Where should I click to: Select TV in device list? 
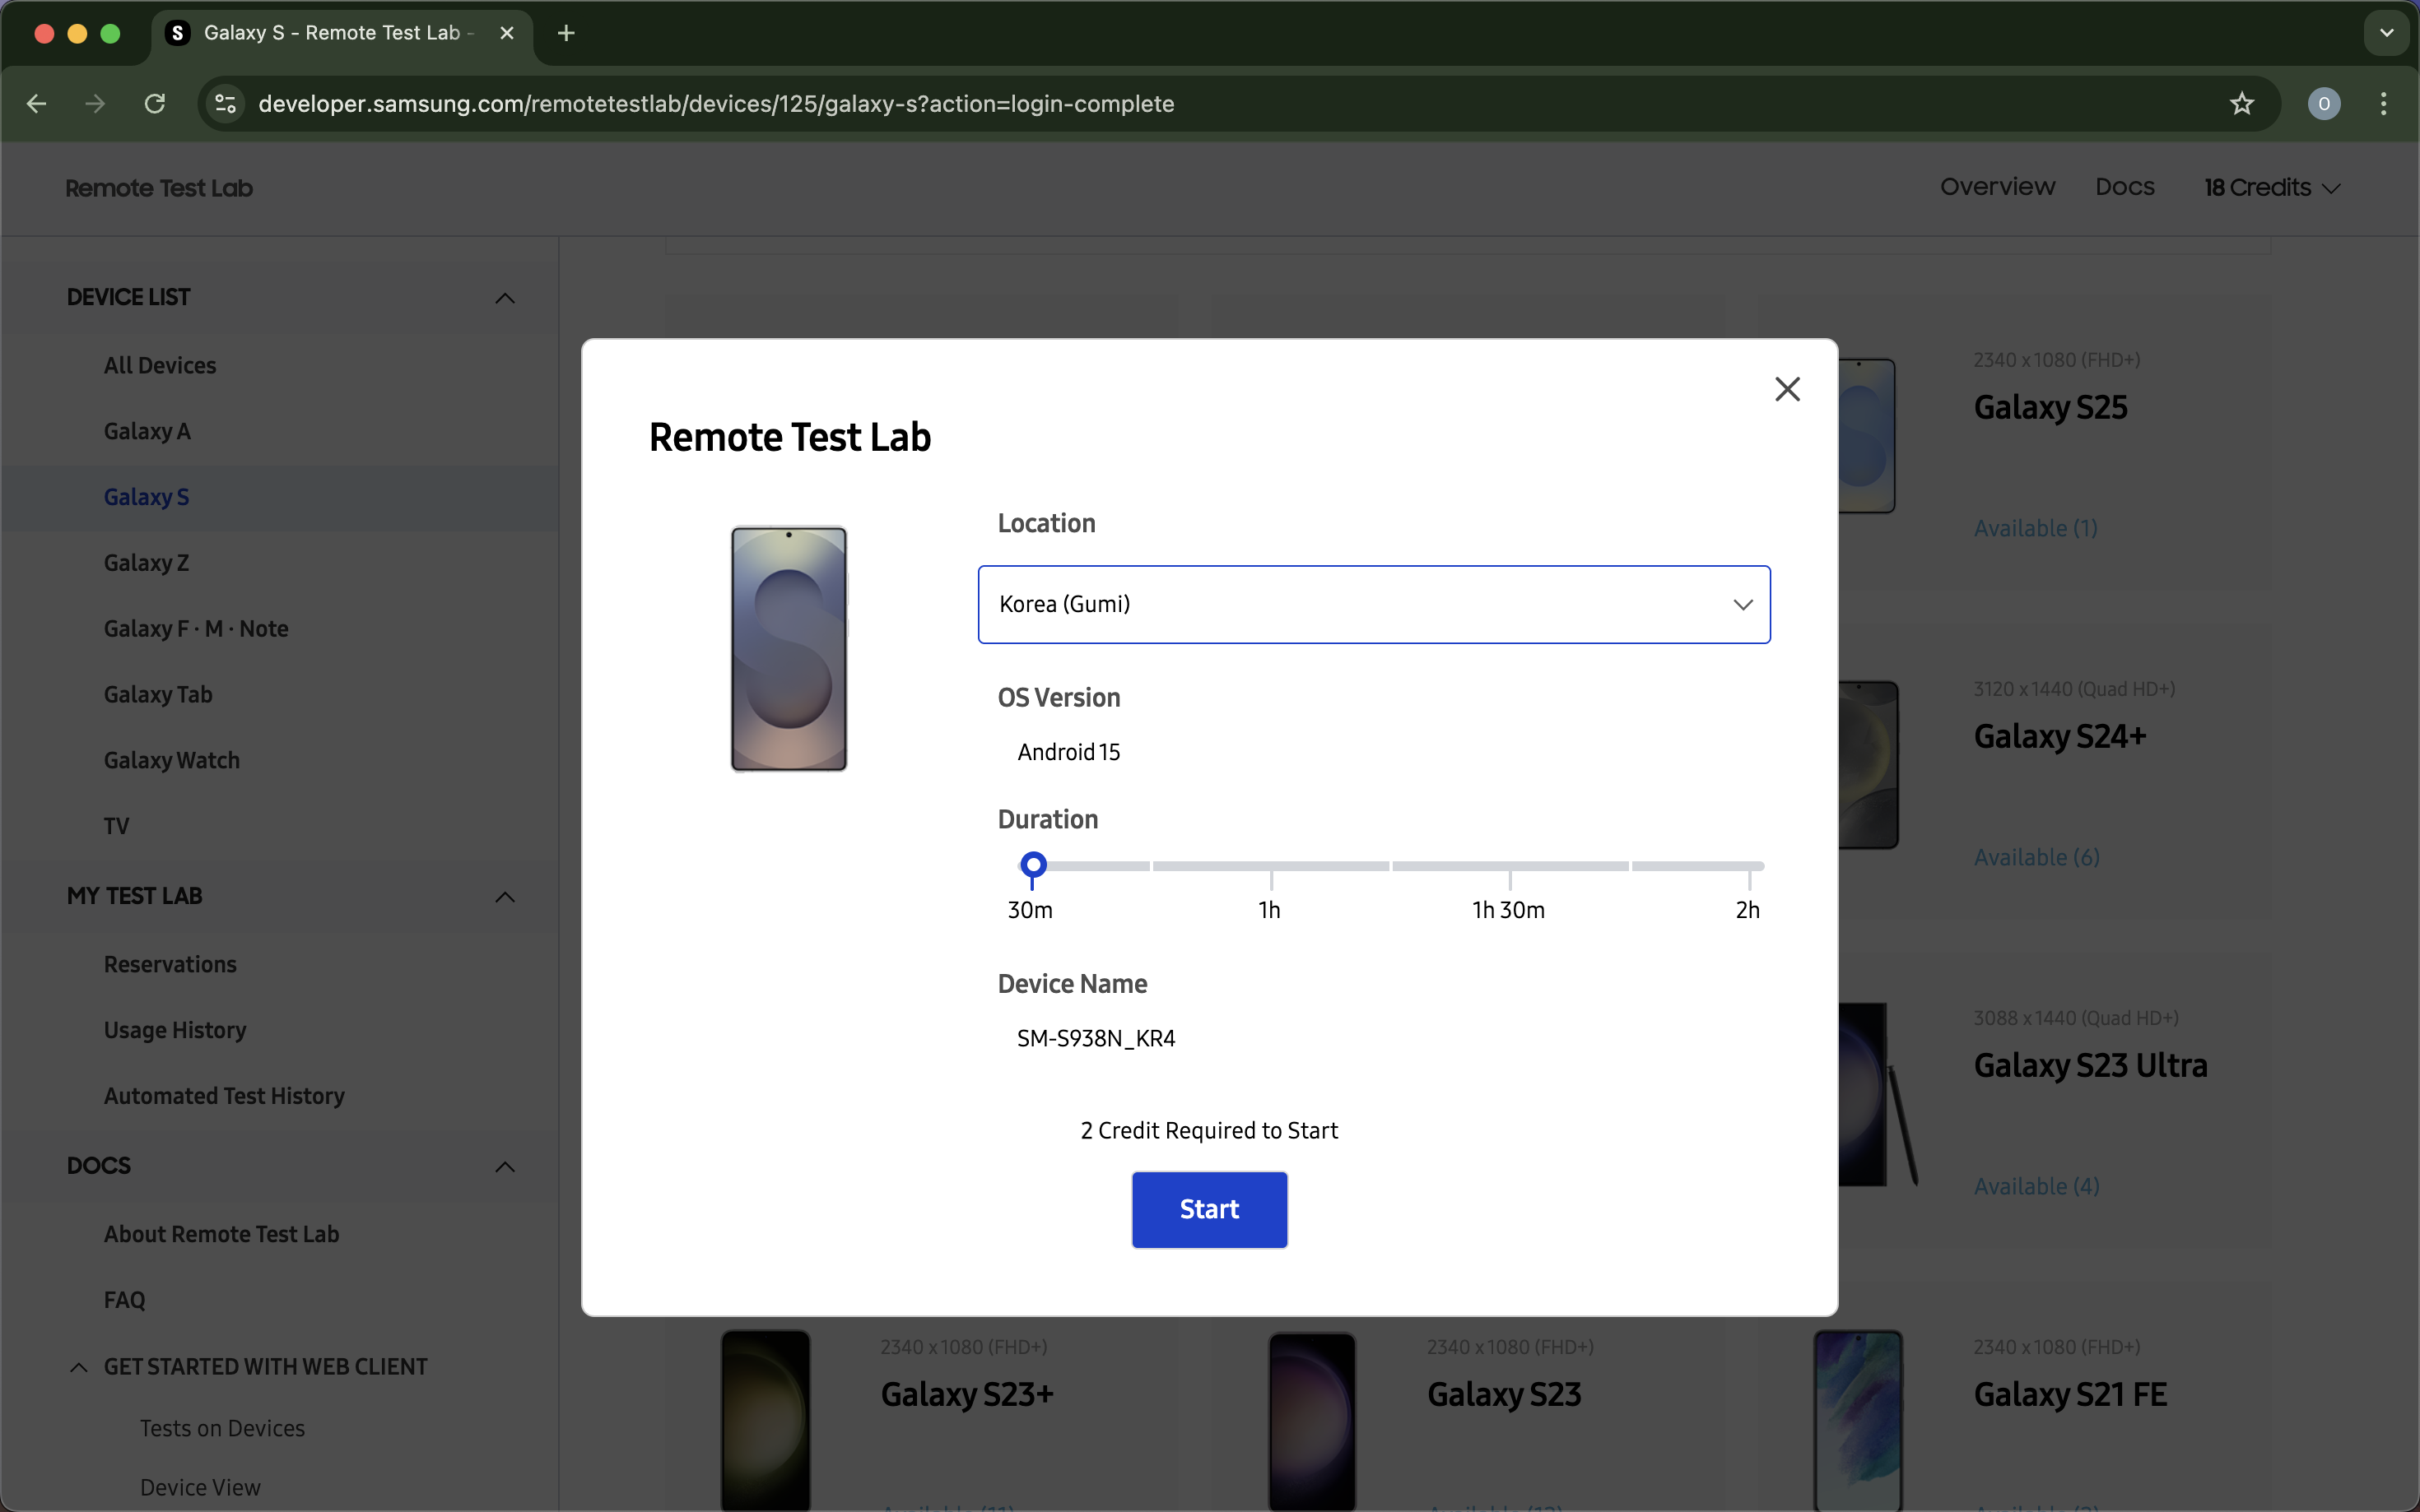[x=116, y=827]
